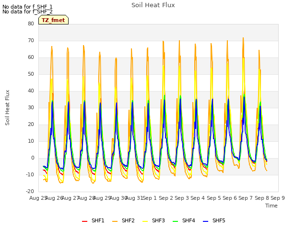The image size is (307, 230).
Task: Click the Sep 1 x-axis date label
Action: 150,198
